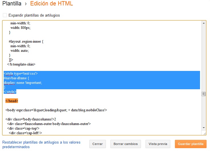Image resolution: width=210 pixels, height=151 pixels.
Task: Enable Expandir plantillas de artilugios checkbox
Action: [5, 15]
